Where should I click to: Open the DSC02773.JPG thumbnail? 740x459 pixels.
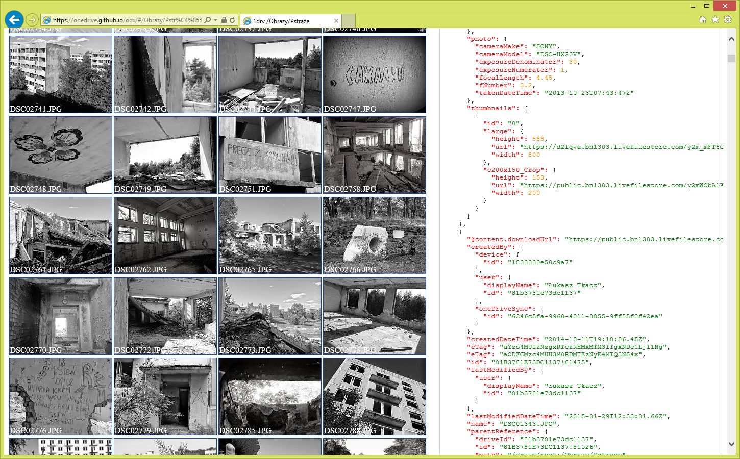tap(270, 316)
